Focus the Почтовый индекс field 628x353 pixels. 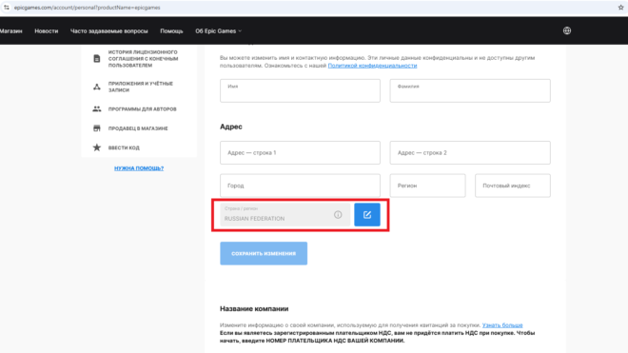(x=513, y=186)
